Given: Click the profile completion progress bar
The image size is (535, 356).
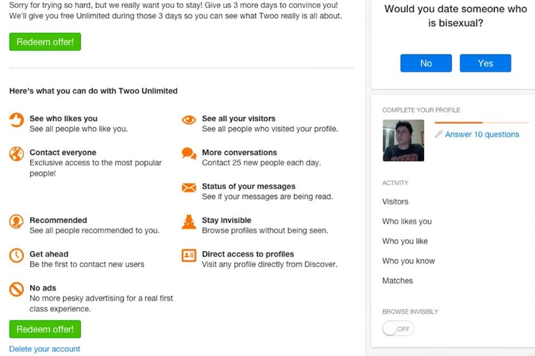Looking at the screenshot, I should [x=481, y=122].
